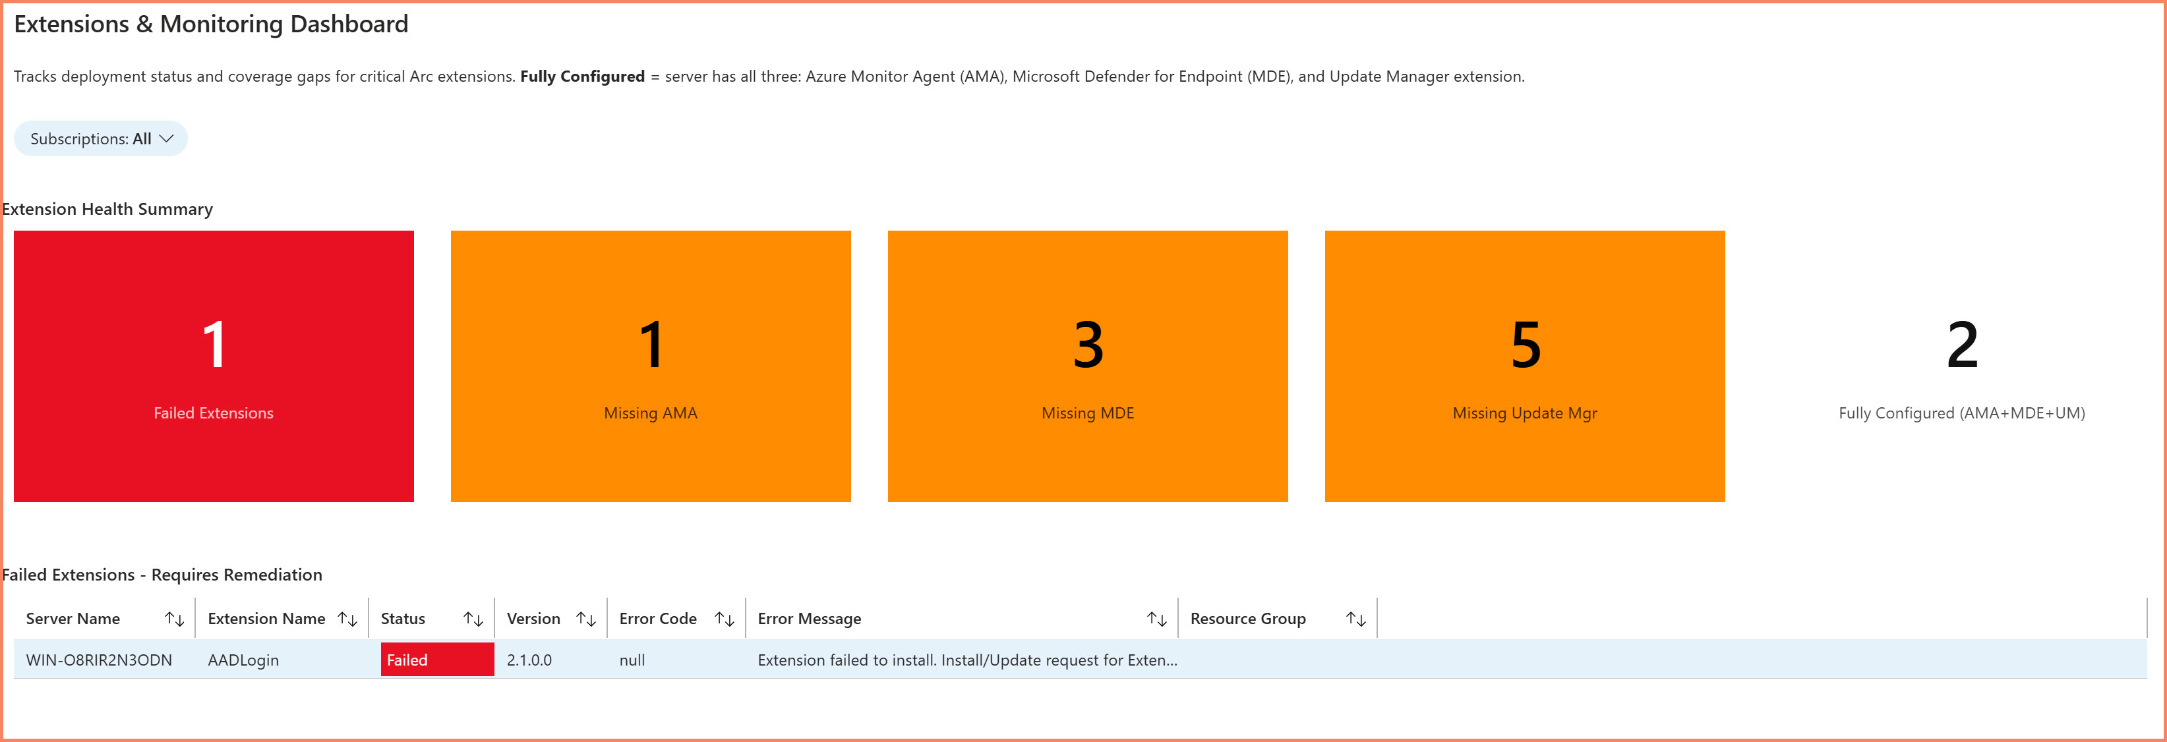
Task: Click the sort icon on Version column
Action: pos(586,618)
